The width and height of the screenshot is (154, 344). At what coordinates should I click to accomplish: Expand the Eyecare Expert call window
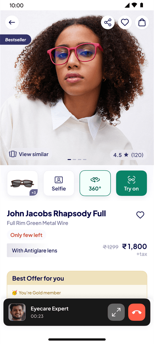[x=116, y=312]
